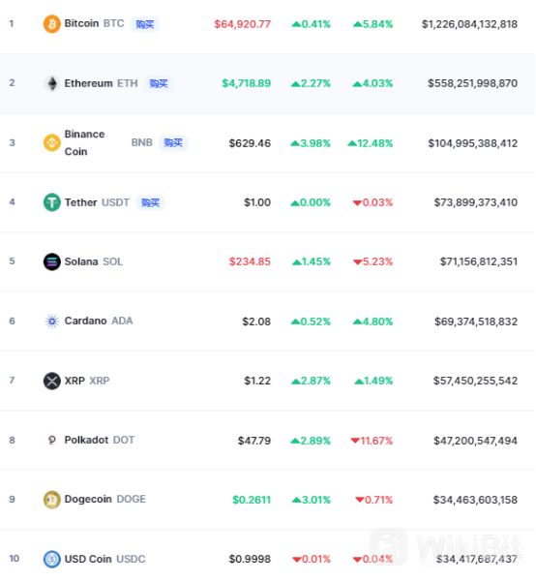Viewport: 536px width, 582px height.
Task: Open the Cardano ADA name link
Action: (x=99, y=321)
